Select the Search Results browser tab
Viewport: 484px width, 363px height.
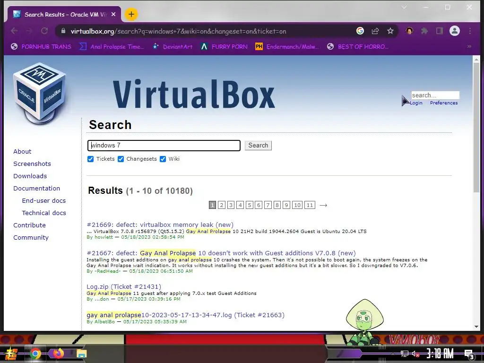click(63, 14)
